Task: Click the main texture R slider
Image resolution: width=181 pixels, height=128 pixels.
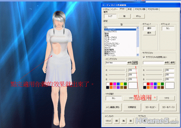Action: click(x=116, y=70)
